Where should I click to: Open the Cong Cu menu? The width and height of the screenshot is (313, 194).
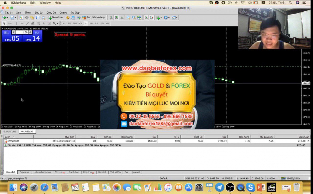pos(51,12)
